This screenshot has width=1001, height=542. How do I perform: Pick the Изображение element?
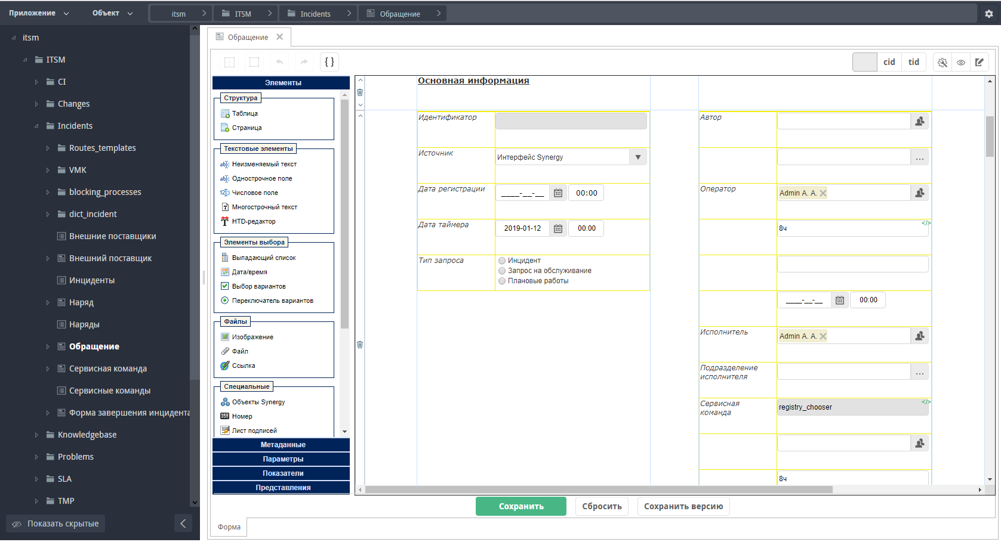pos(247,337)
